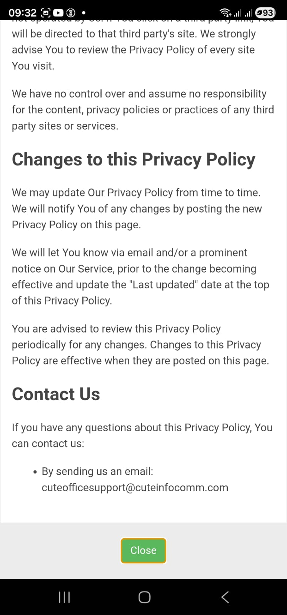Image resolution: width=287 pixels, height=615 pixels.
Task: Click the "By sending us an email:" text
Action: pos(97,471)
